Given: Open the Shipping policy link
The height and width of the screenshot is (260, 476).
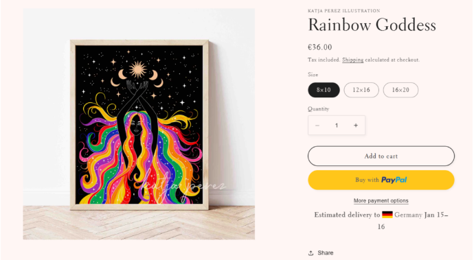Looking at the screenshot, I should pyautogui.click(x=353, y=60).
